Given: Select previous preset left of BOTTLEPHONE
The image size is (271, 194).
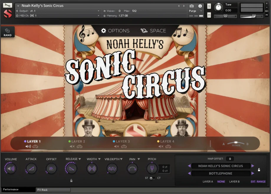Looking at the screenshot, I should [189, 173].
